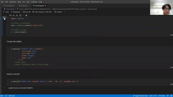This screenshot has width=173, height=97.
Task: Open errors and warnings in status bar
Action: (12, 96)
